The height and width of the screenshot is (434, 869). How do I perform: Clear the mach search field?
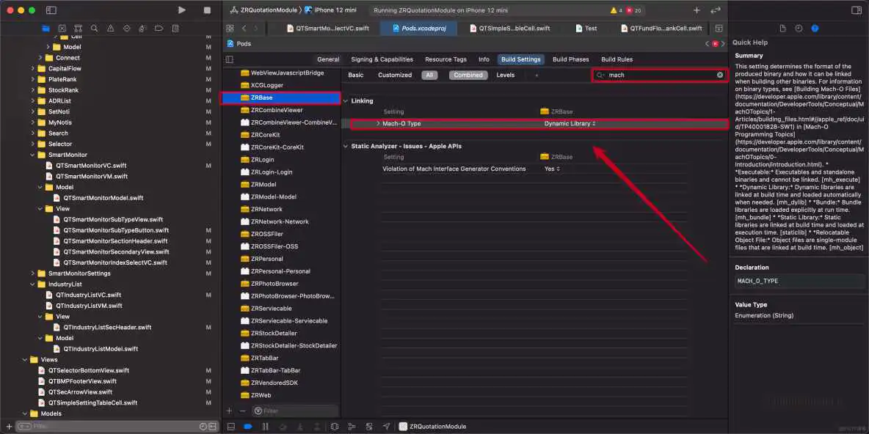point(720,75)
